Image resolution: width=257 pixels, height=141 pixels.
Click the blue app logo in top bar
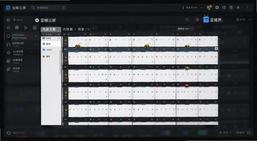point(8,8)
